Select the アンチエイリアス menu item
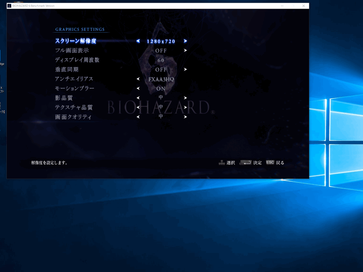Viewport: 363px width, 272px height. (x=74, y=79)
